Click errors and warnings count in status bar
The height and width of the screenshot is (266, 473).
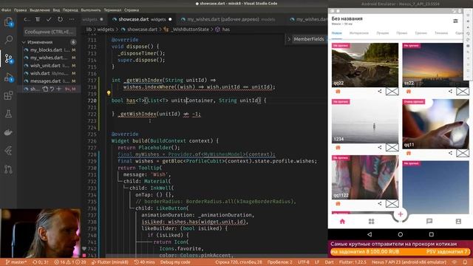[69, 262]
